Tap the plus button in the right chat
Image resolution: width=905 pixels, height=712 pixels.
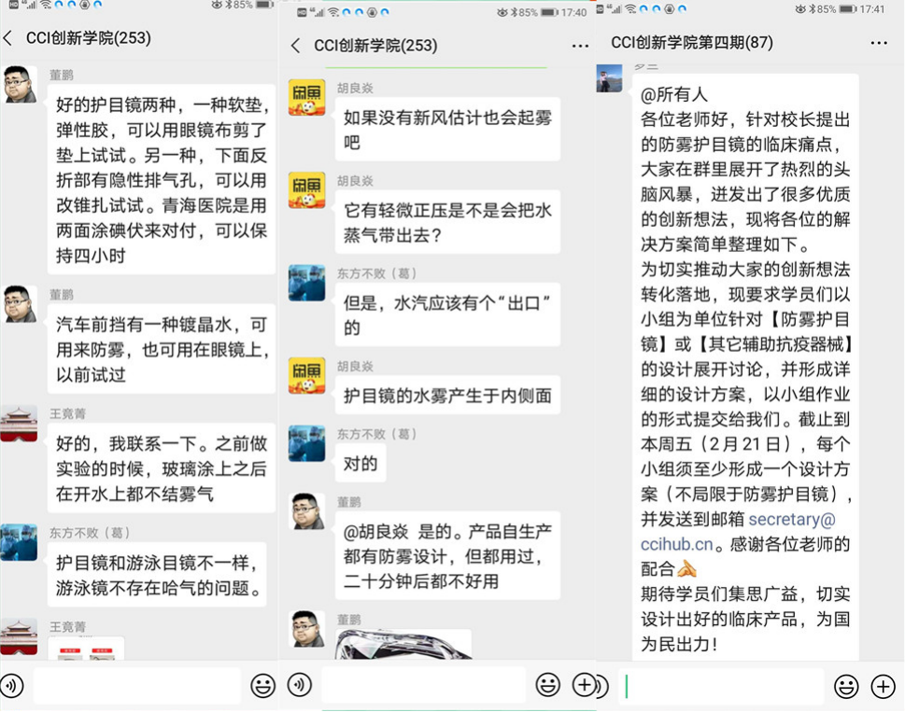(x=882, y=685)
